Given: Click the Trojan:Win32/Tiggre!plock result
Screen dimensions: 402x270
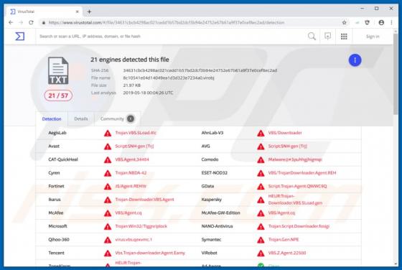Looking at the screenshot, I should tap(141, 226).
